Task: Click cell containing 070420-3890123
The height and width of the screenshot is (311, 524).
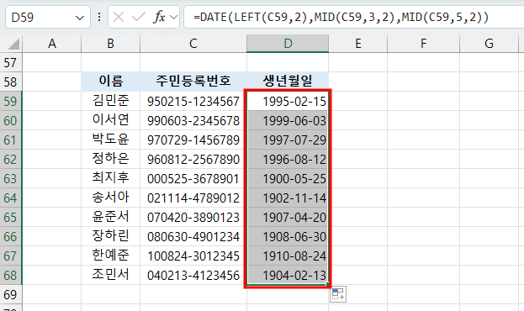Action: 193,217
